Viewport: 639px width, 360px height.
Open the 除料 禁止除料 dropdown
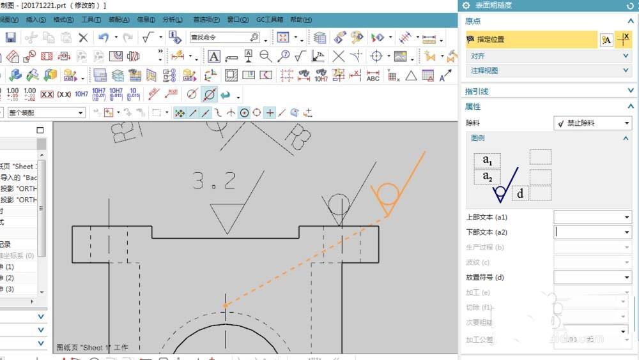[592, 123]
